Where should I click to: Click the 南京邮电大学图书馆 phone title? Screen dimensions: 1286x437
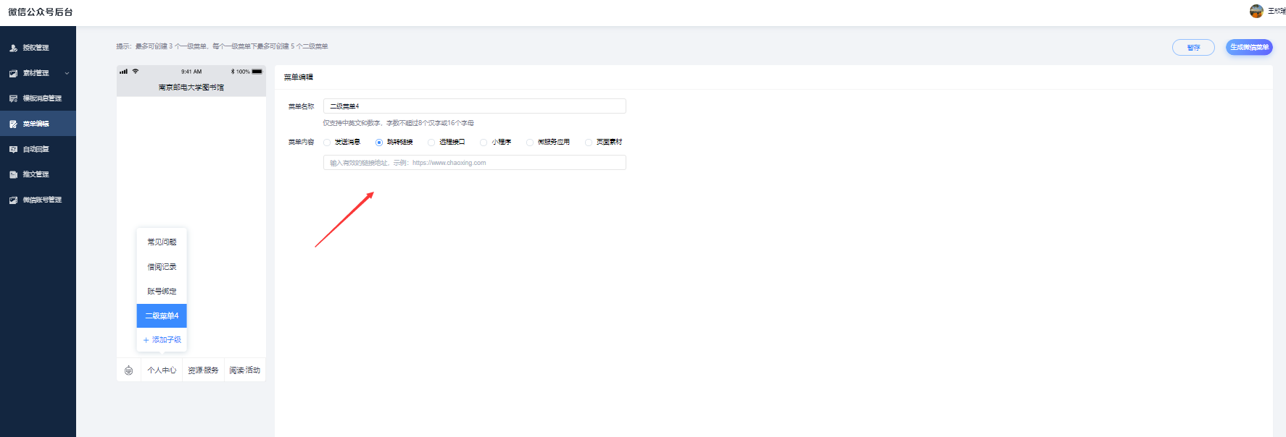tap(191, 88)
